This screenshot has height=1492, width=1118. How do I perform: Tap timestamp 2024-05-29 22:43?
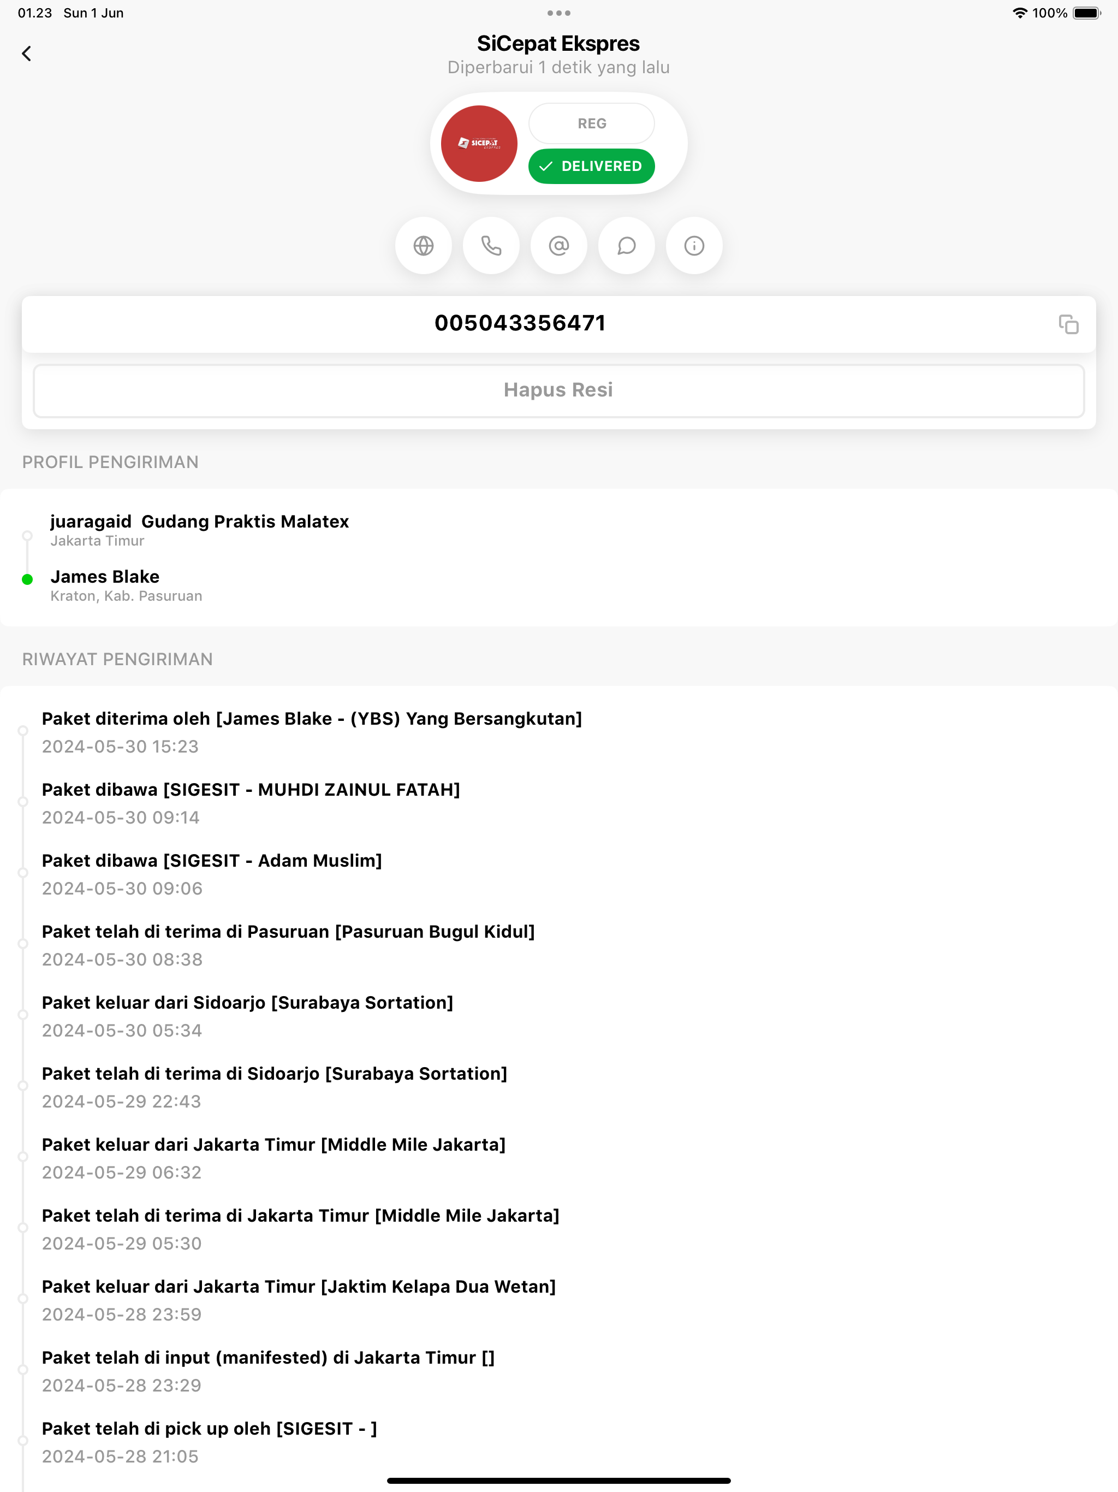pos(121,1102)
